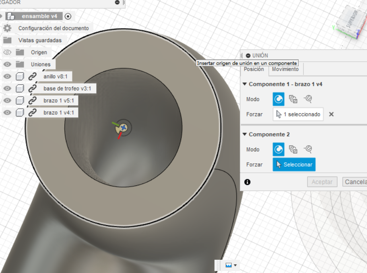Open the display settings icon at bottom

click(x=229, y=265)
